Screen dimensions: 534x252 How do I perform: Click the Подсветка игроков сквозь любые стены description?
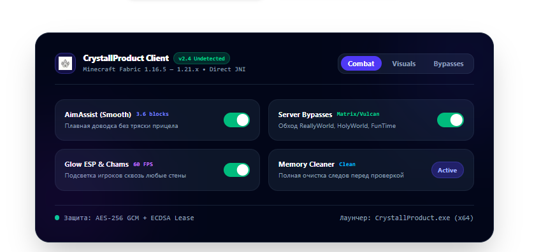point(126,176)
